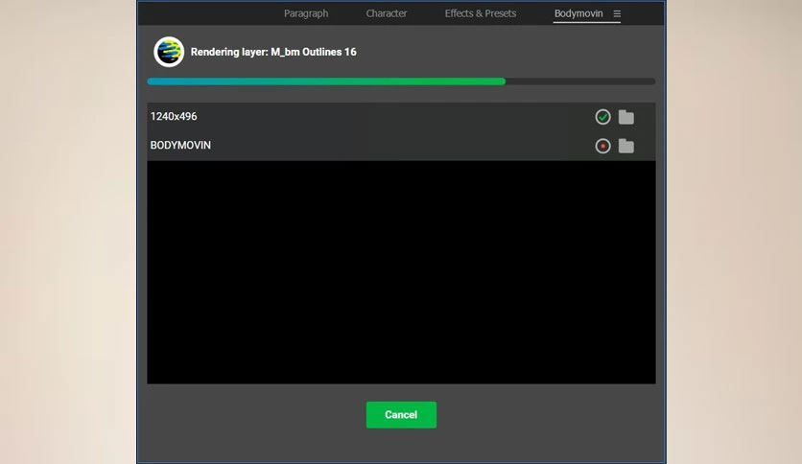Switch to the Paragraph tab
The width and height of the screenshot is (802, 464).
306,13
